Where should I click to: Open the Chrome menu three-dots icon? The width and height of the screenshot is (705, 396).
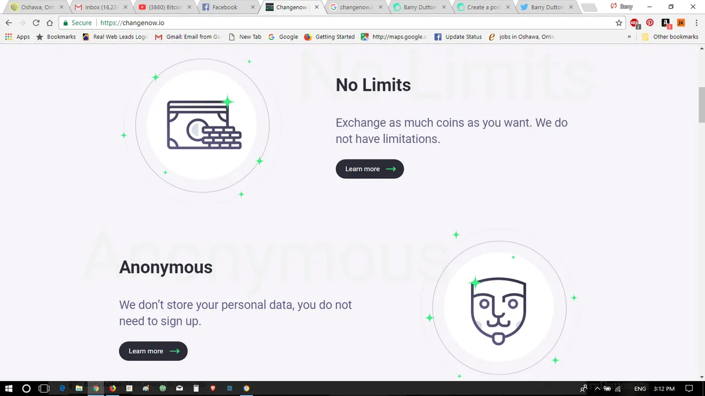696,23
